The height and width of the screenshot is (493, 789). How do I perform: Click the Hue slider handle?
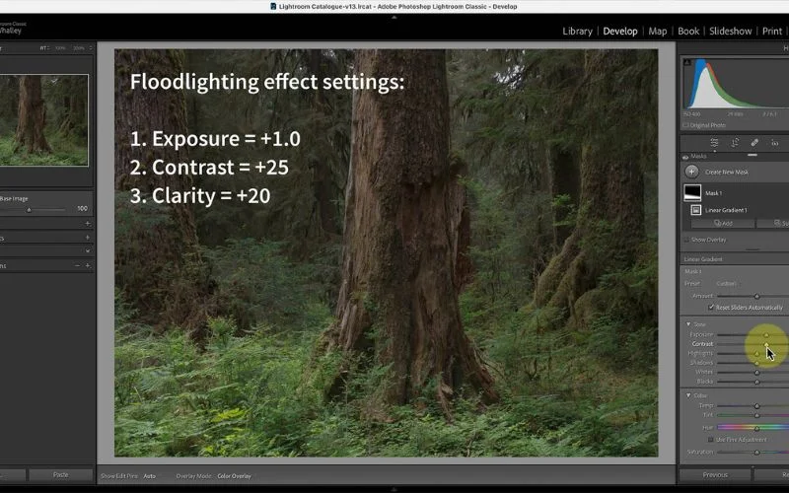click(x=756, y=428)
